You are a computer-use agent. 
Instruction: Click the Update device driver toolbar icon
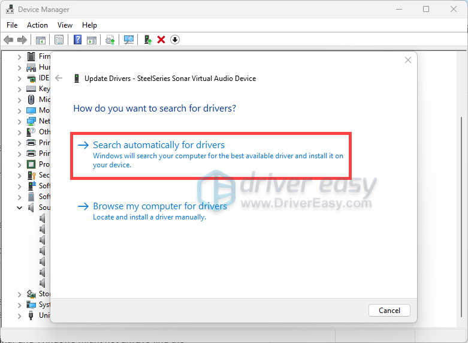pos(147,40)
